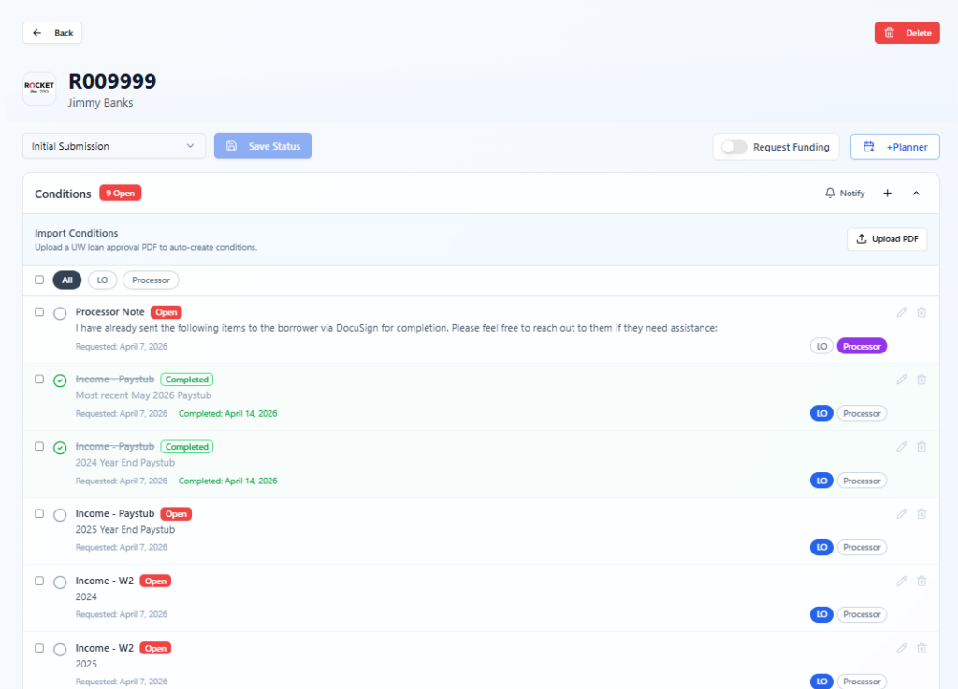The width and height of the screenshot is (958, 689).
Task: Go back using the Back button
Action: tap(52, 33)
